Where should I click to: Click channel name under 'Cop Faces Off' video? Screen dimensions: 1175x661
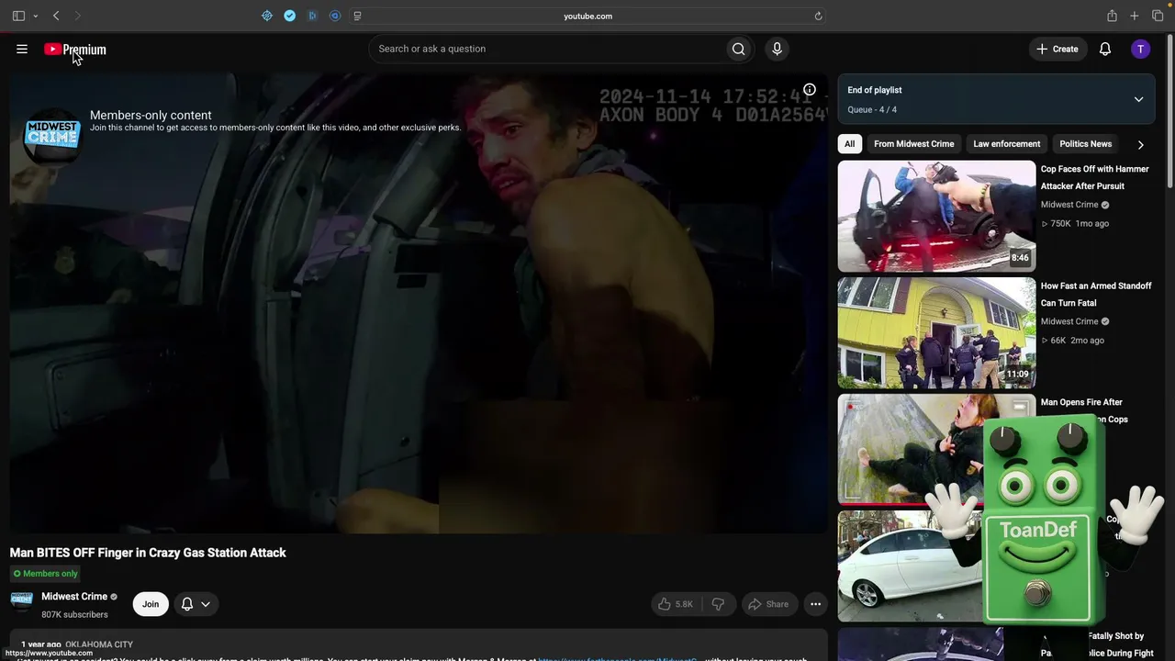tap(1069, 205)
